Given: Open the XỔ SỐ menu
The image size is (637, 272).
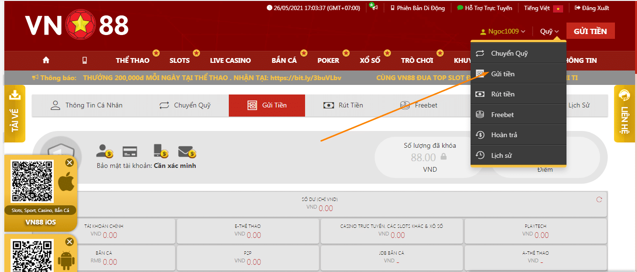Looking at the screenshot, I should tap(370, 60).
